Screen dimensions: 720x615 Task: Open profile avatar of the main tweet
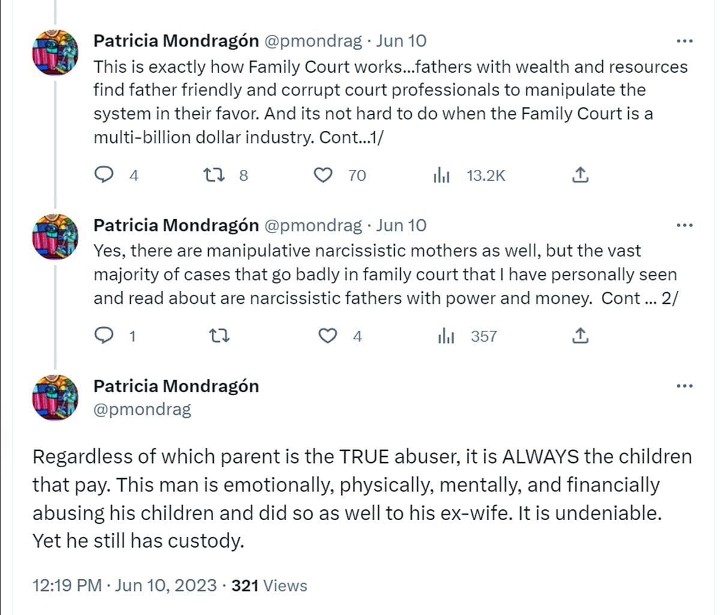tap(55, 396)
